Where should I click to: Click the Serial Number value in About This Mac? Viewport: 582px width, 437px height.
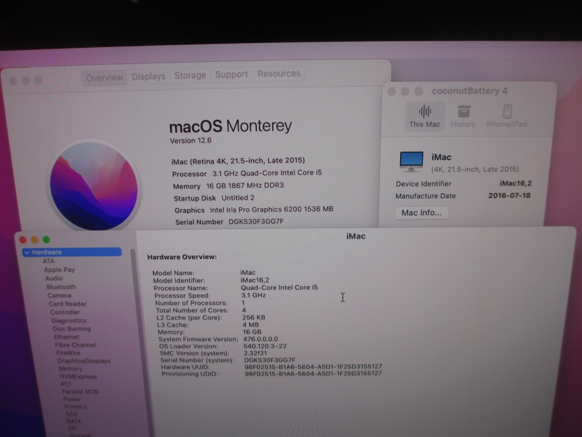pyautogui.click(x=256, y=221)
